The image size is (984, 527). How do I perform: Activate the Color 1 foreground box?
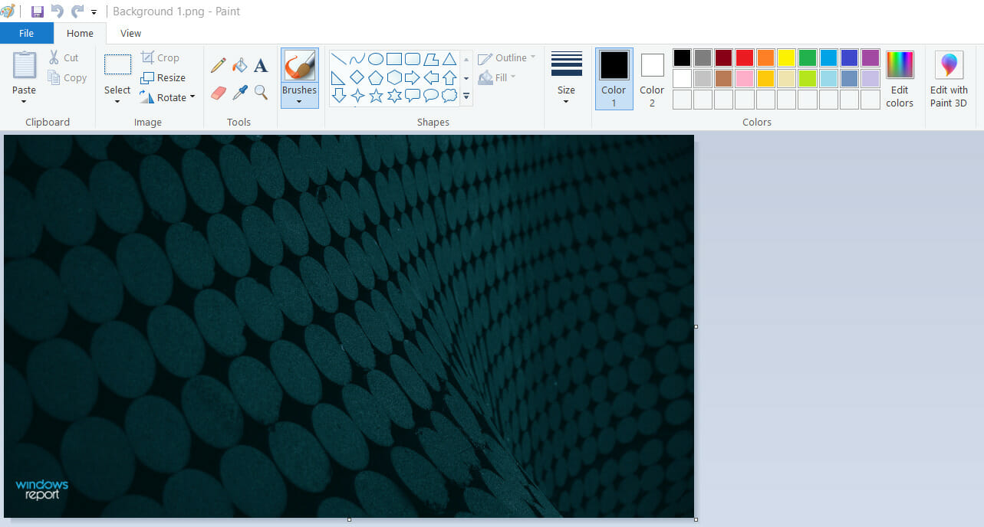(614, 79)
